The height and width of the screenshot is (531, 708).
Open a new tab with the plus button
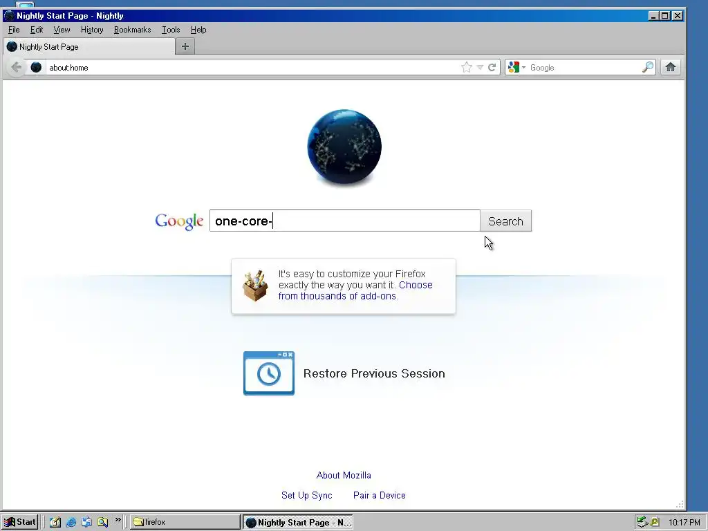click(x=185, y=46)
